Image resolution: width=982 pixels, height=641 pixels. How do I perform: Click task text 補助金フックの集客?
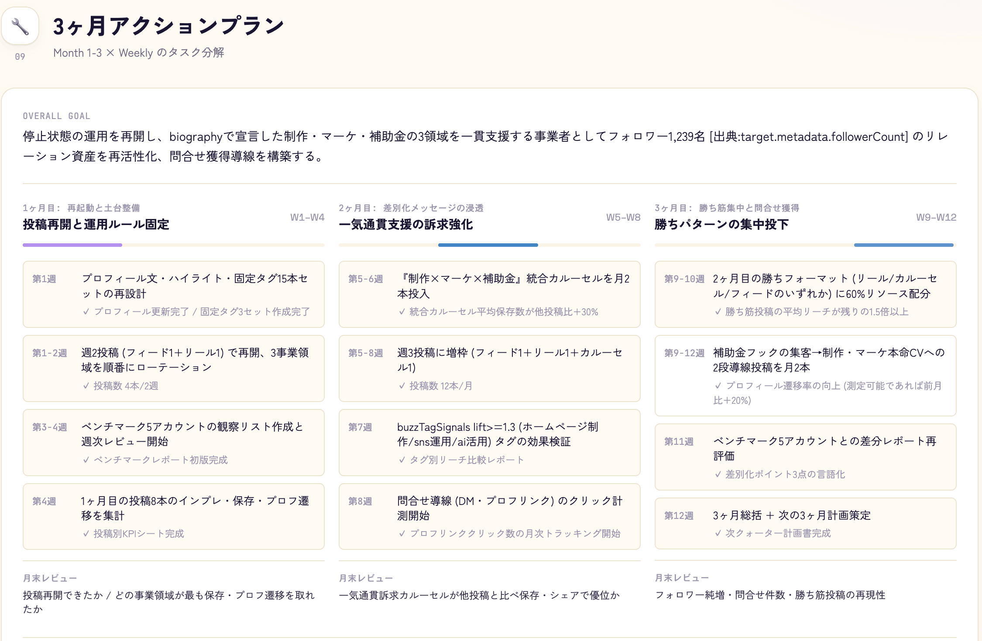tap(829, 360)
